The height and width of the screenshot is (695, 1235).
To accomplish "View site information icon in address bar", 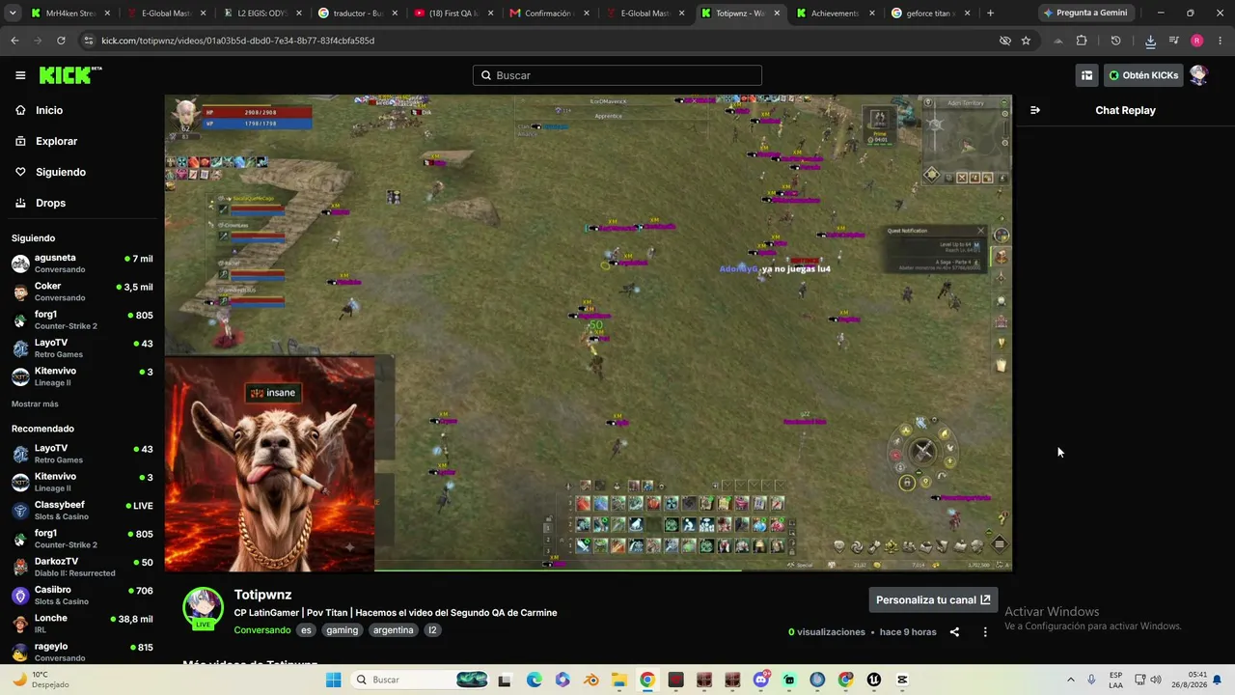I will pos(89,41).
